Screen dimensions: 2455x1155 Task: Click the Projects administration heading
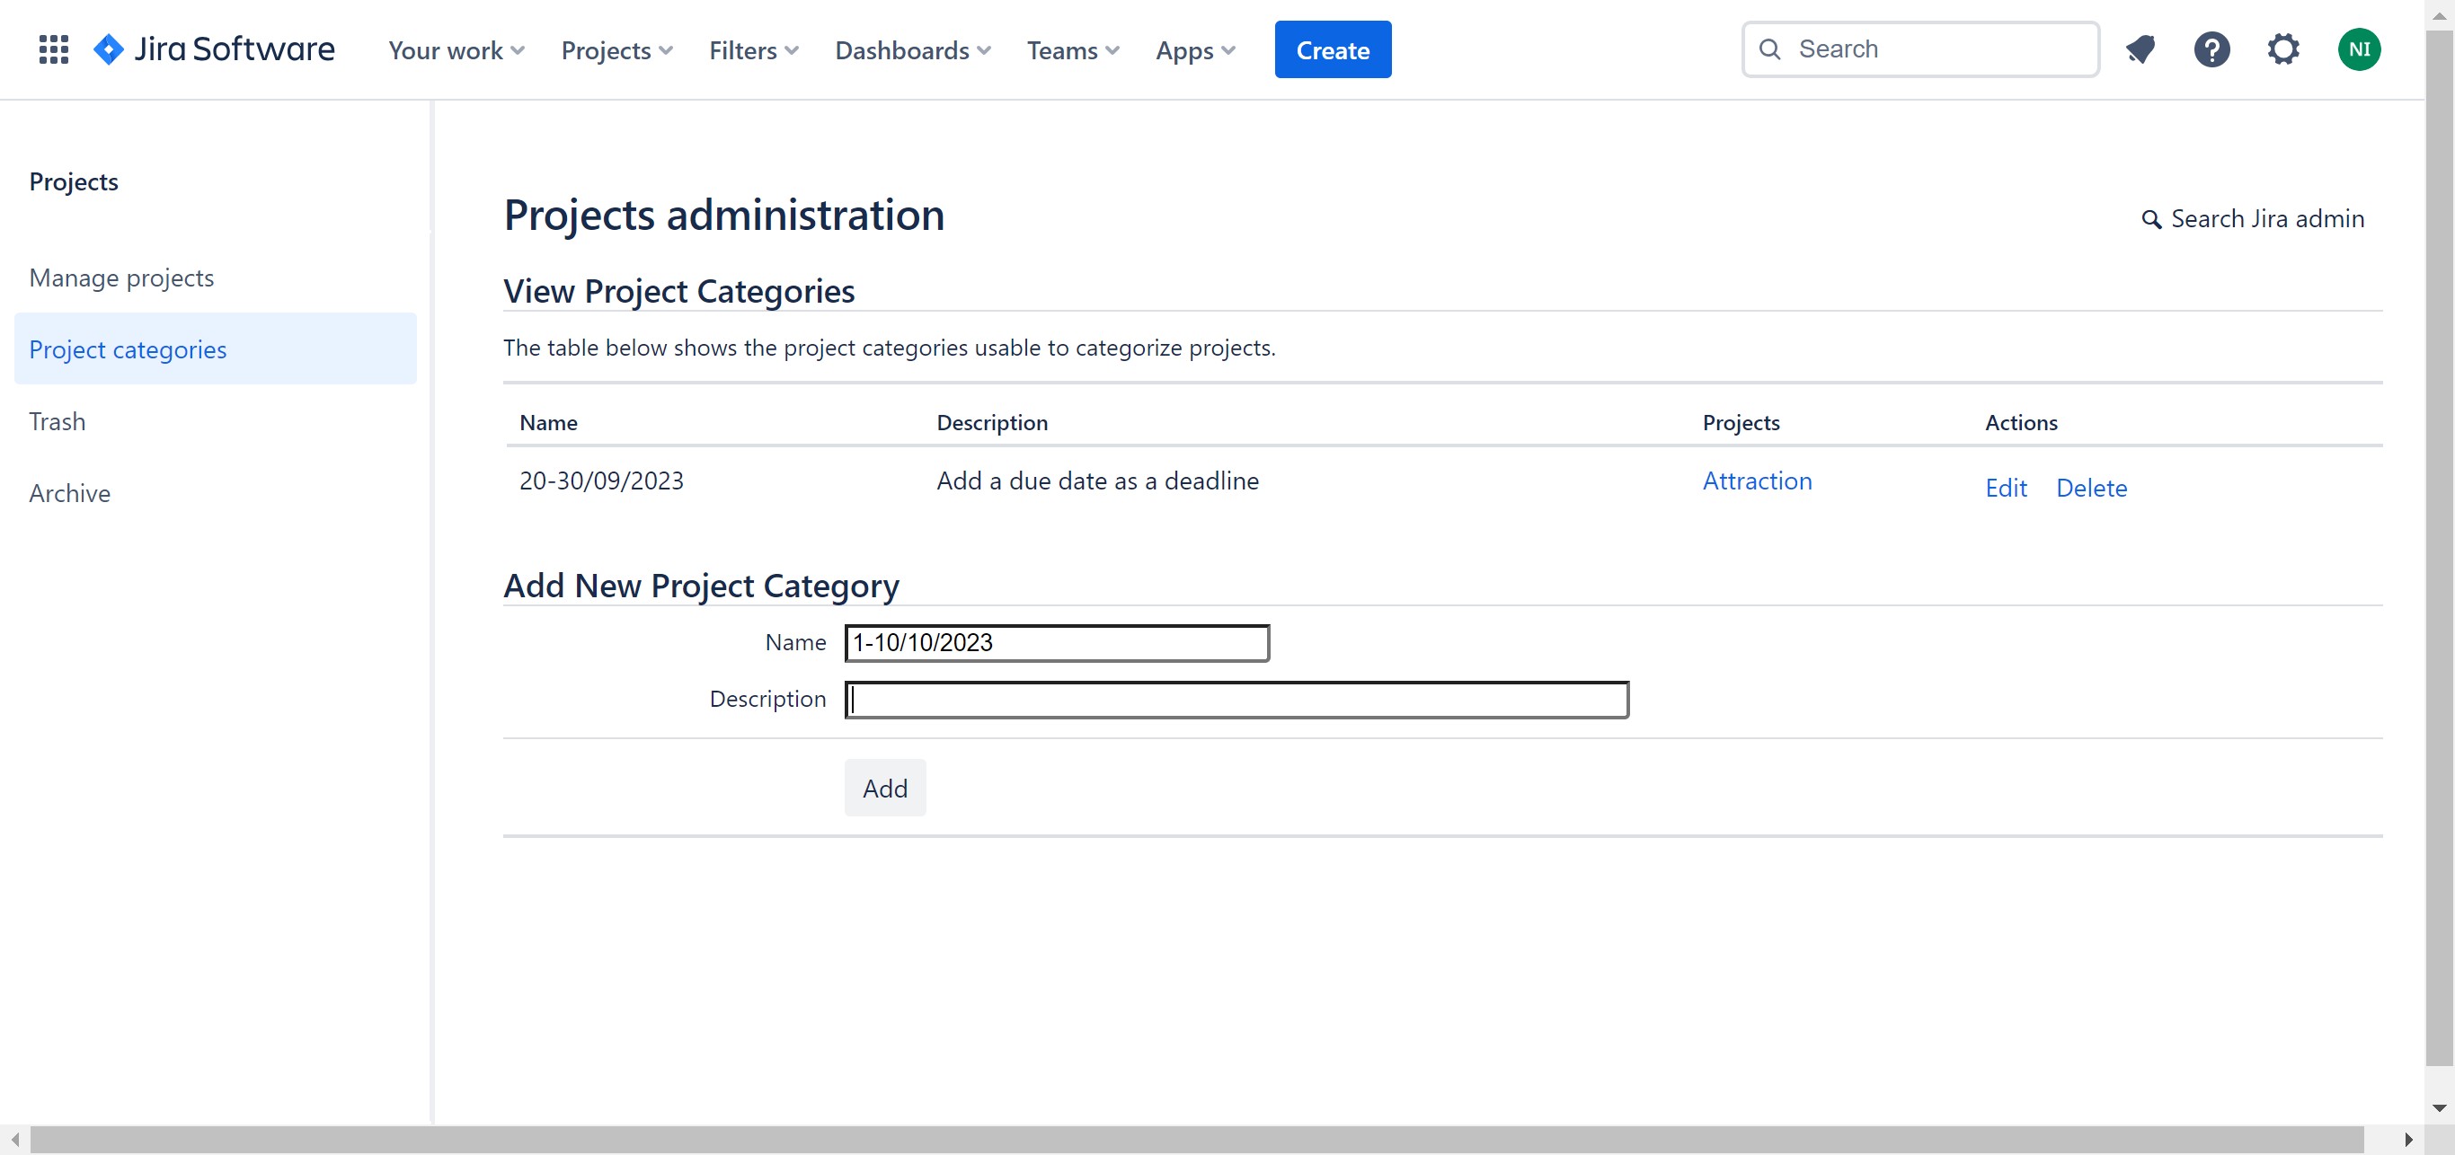(x=723, y=216)
